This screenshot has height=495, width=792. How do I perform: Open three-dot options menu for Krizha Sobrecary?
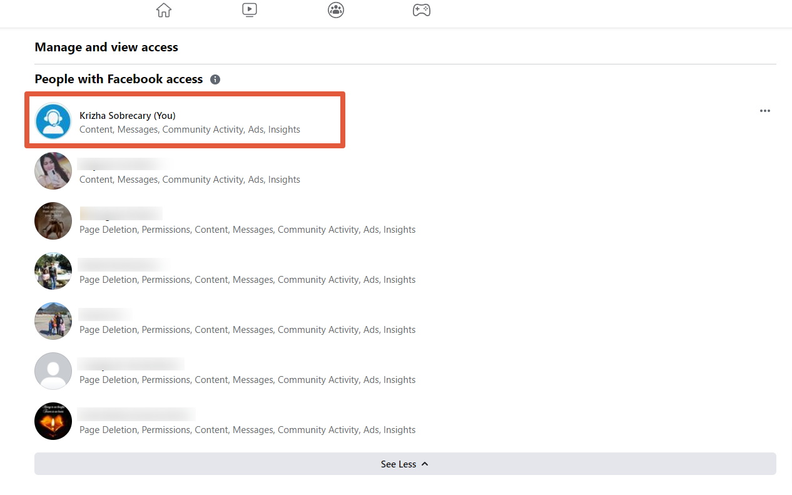(765, 111)
